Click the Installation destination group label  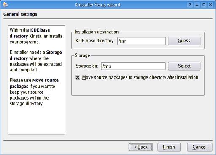[97, 32]
